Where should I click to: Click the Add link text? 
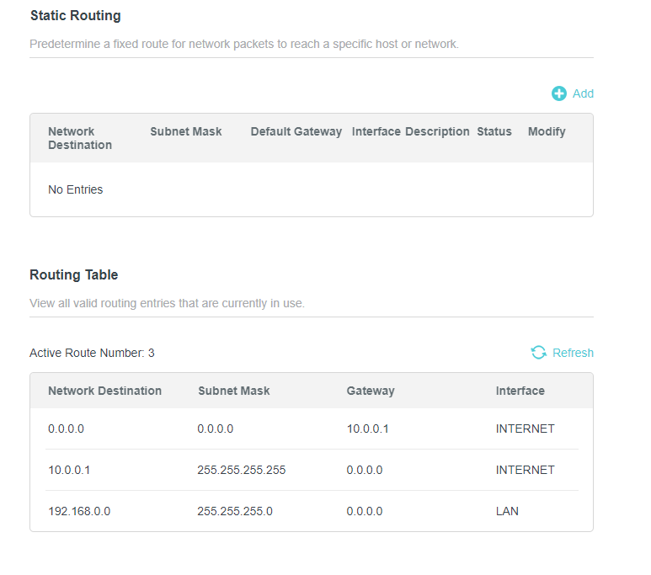tap(583, 93)
